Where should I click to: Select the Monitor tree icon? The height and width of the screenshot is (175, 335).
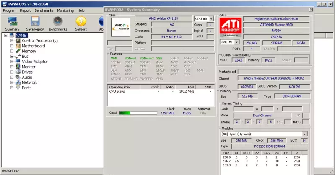click(x=18, y=67)
